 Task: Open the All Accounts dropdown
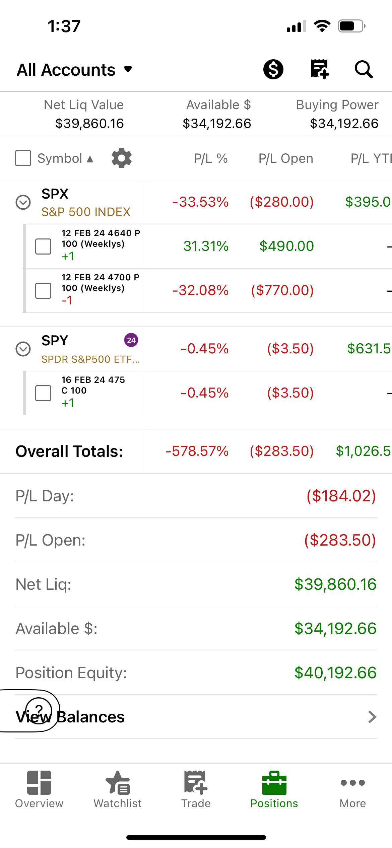(74, 70)
